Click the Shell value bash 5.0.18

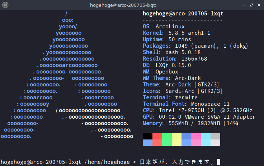coord(183,52)
